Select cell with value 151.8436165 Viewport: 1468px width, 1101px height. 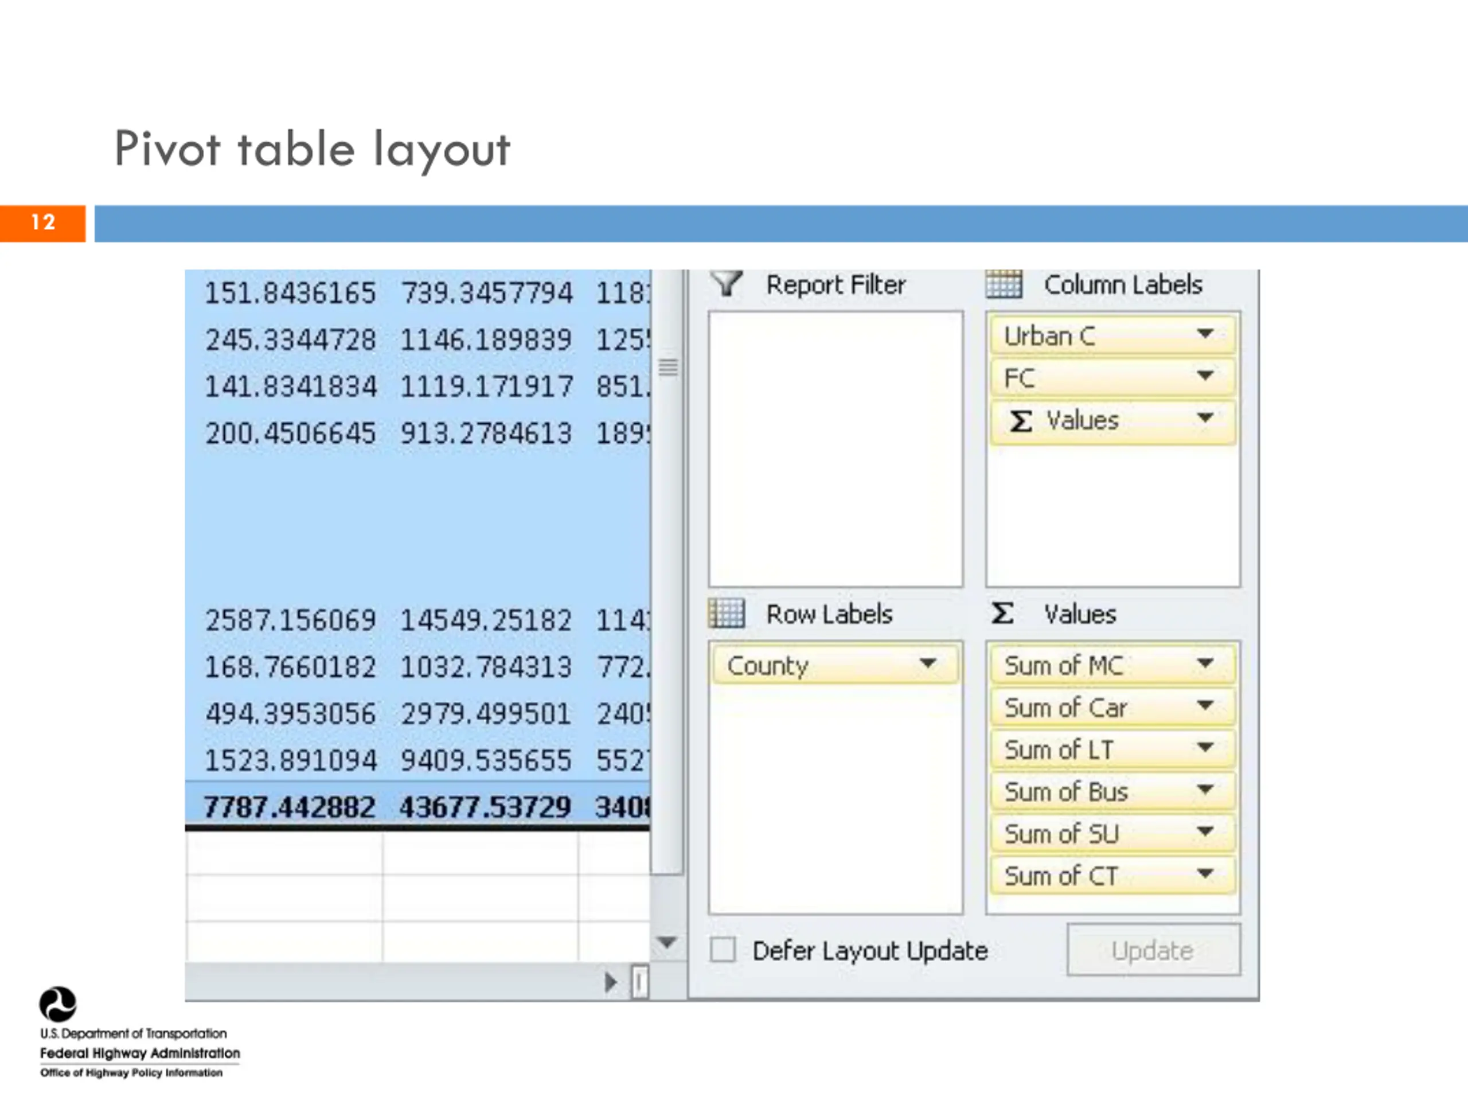pyautogui.click(x=290, y=294)
